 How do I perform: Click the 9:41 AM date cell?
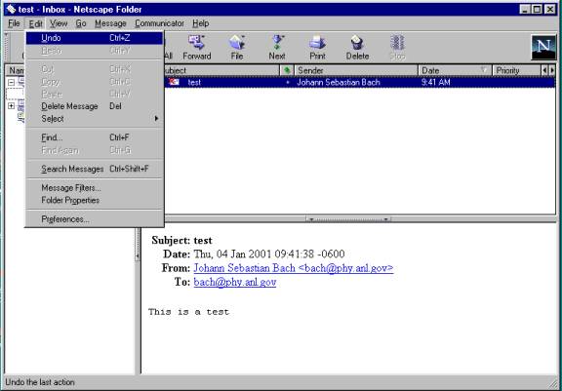click(x=435, y=82)
